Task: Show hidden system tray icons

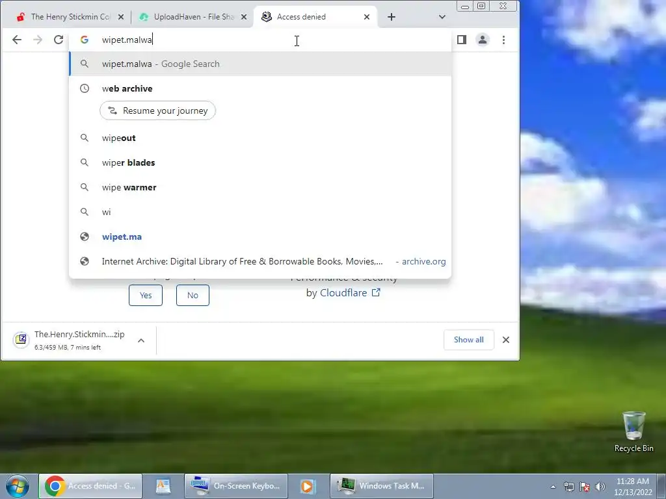Action: pyautogui.click(x=553, y=487)
